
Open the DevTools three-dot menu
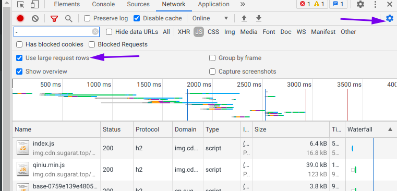376,4
